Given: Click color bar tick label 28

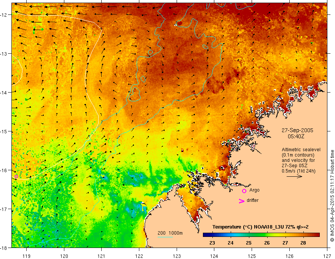Looking at the screenshot, I should [303, 243].
